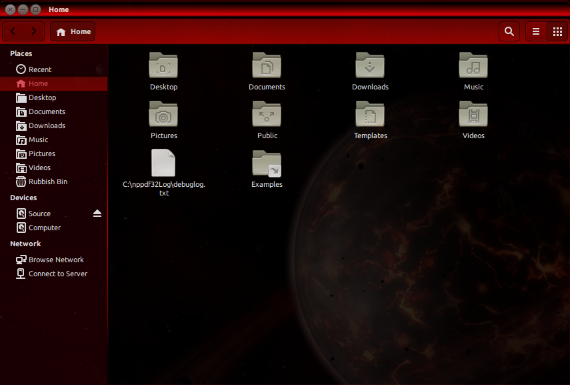Click the Examples label text
Viewport: 570px width, 385px height.
267,184
